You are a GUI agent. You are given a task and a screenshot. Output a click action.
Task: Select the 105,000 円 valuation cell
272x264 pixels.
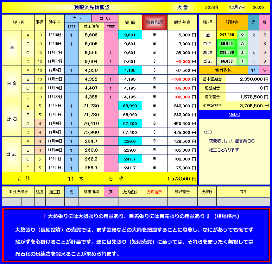click(x=182, y=150)
